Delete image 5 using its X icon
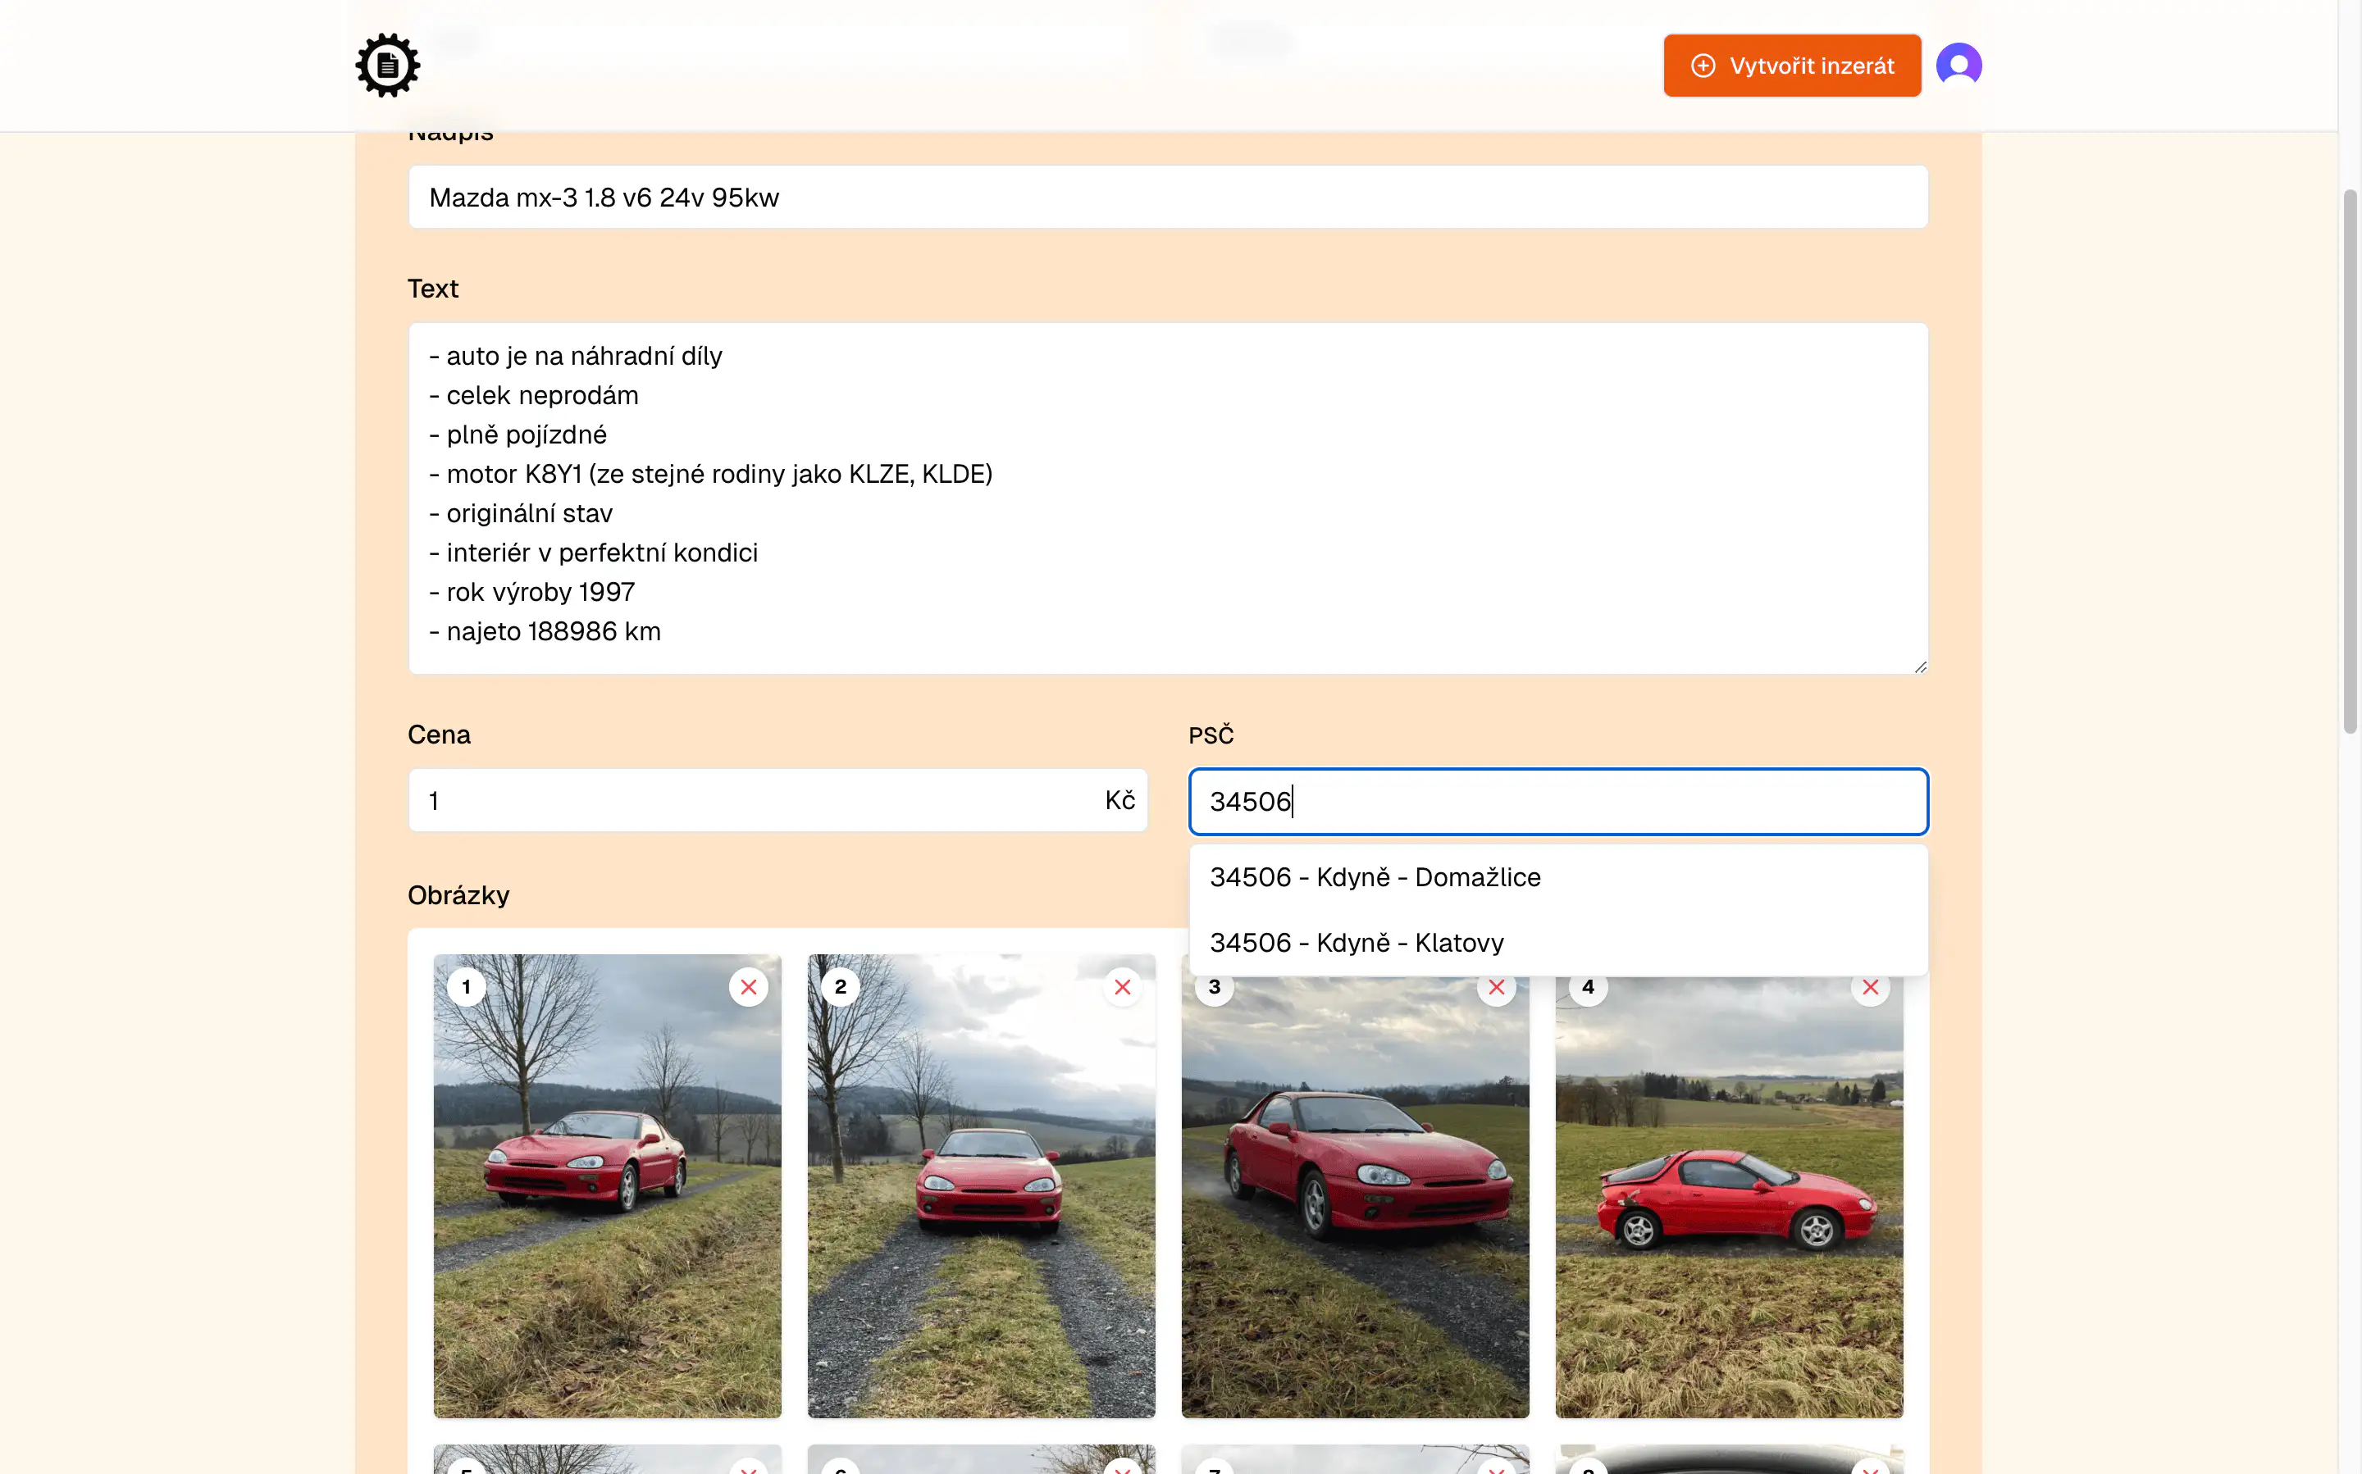This screenshot has width=2362, height=1474. [x=749, y=1468]
